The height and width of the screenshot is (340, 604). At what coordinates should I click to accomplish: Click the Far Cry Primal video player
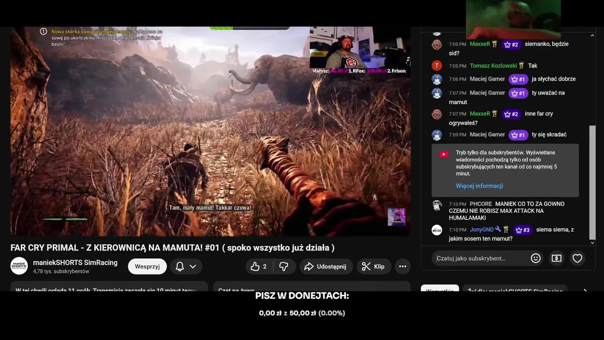pyautogui.click(x=210, y=131)
